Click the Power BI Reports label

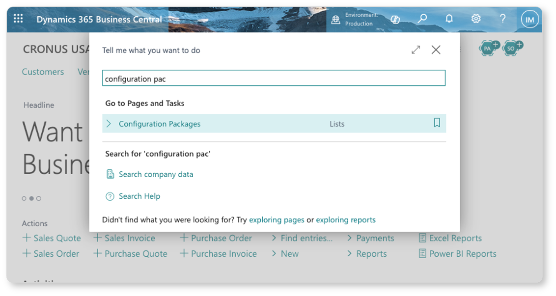[x=463, y=254]
